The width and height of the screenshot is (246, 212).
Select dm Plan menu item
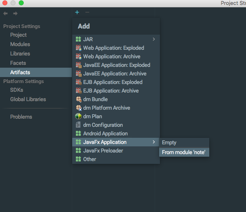(116, 116)
